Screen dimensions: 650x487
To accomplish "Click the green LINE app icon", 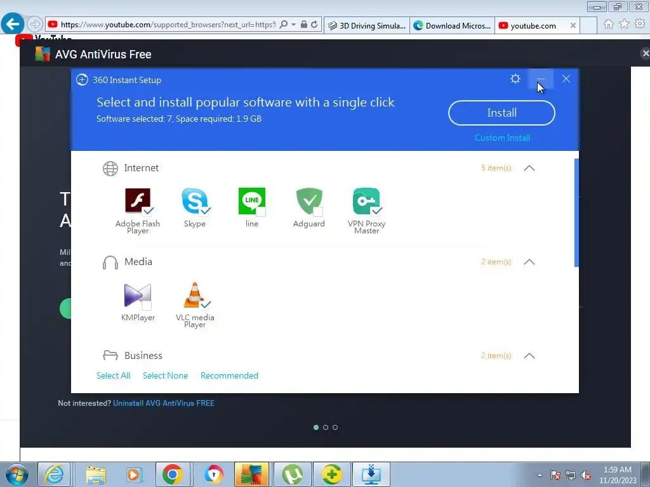I will pyautogui.click(x=251, y=201).
